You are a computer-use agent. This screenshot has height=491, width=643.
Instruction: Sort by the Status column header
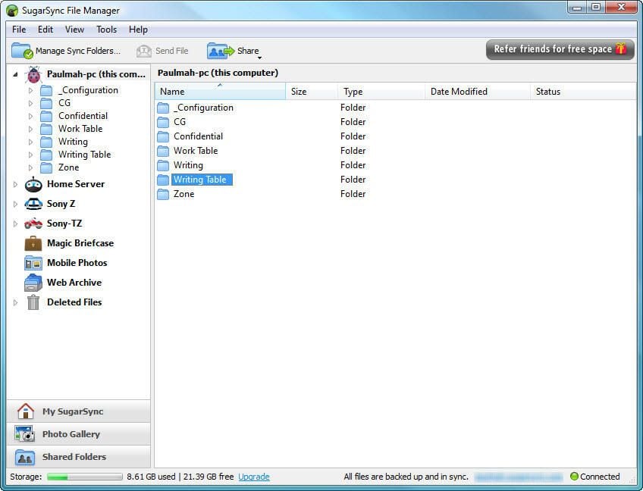pos(583,92)
